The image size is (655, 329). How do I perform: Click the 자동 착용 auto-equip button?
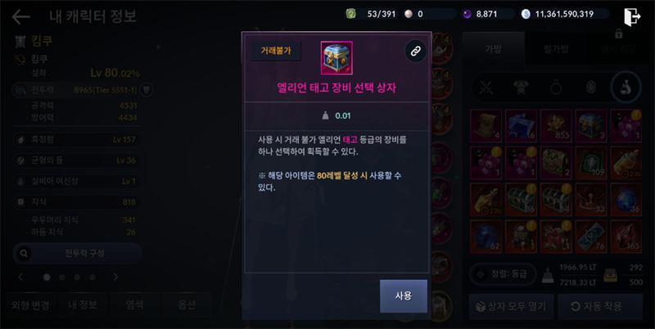click(x=600, y=306)
